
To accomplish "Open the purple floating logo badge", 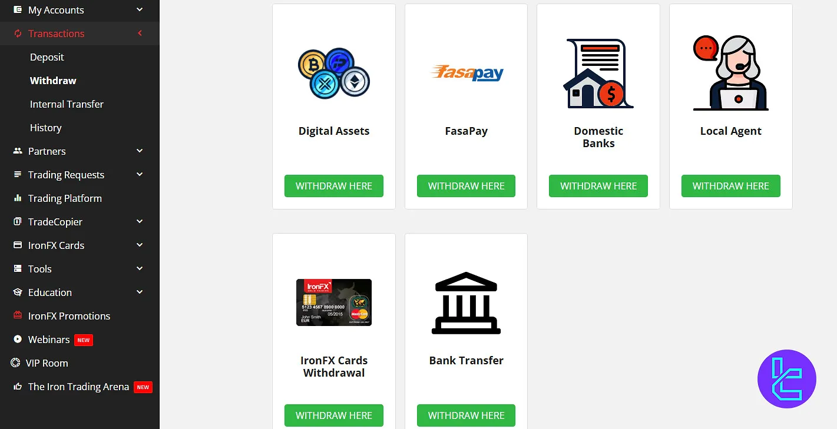I will [x=787, y=379].
